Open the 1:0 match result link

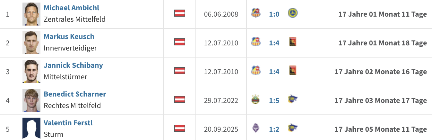(x=274, y=14)
